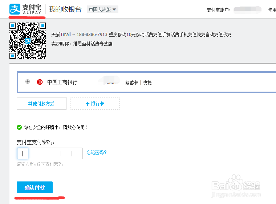Click the 确认付款 button
The width and height of the screenshot is (276, 204).
[34, 187]
